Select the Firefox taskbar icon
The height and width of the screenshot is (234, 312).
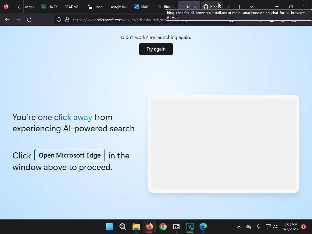point(149,227)
